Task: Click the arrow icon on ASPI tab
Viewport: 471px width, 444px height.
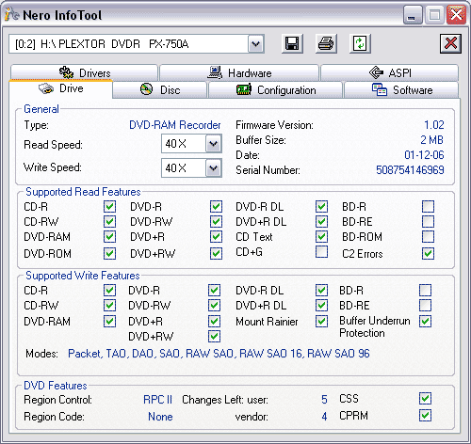Action: [x=376, y=72]
